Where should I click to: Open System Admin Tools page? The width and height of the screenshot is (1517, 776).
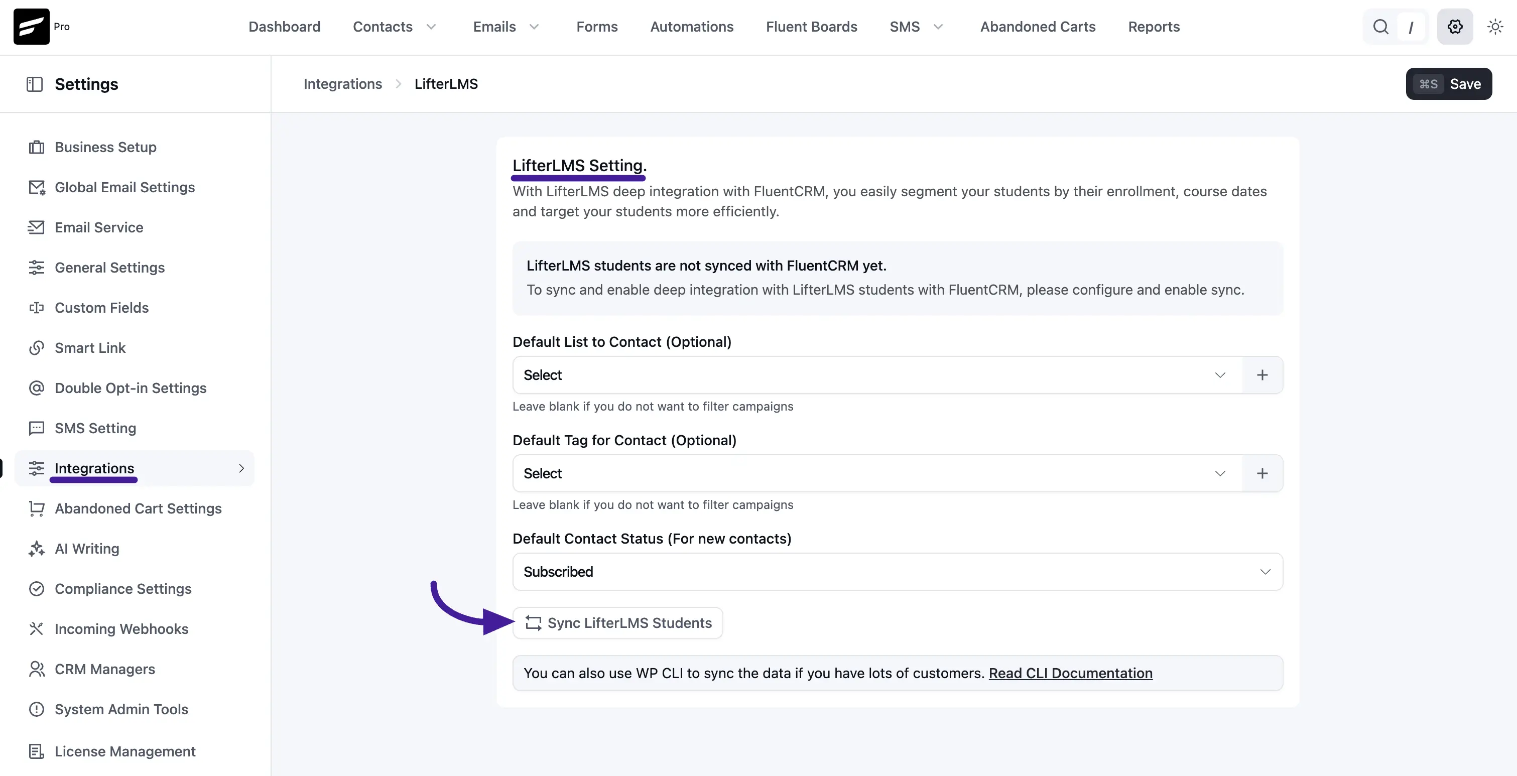click(x=121, y=709)
